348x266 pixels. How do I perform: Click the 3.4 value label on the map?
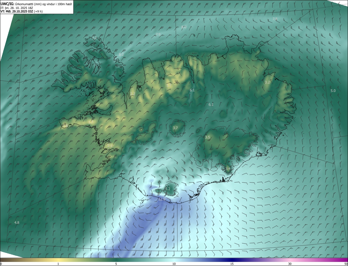[228, 169]
